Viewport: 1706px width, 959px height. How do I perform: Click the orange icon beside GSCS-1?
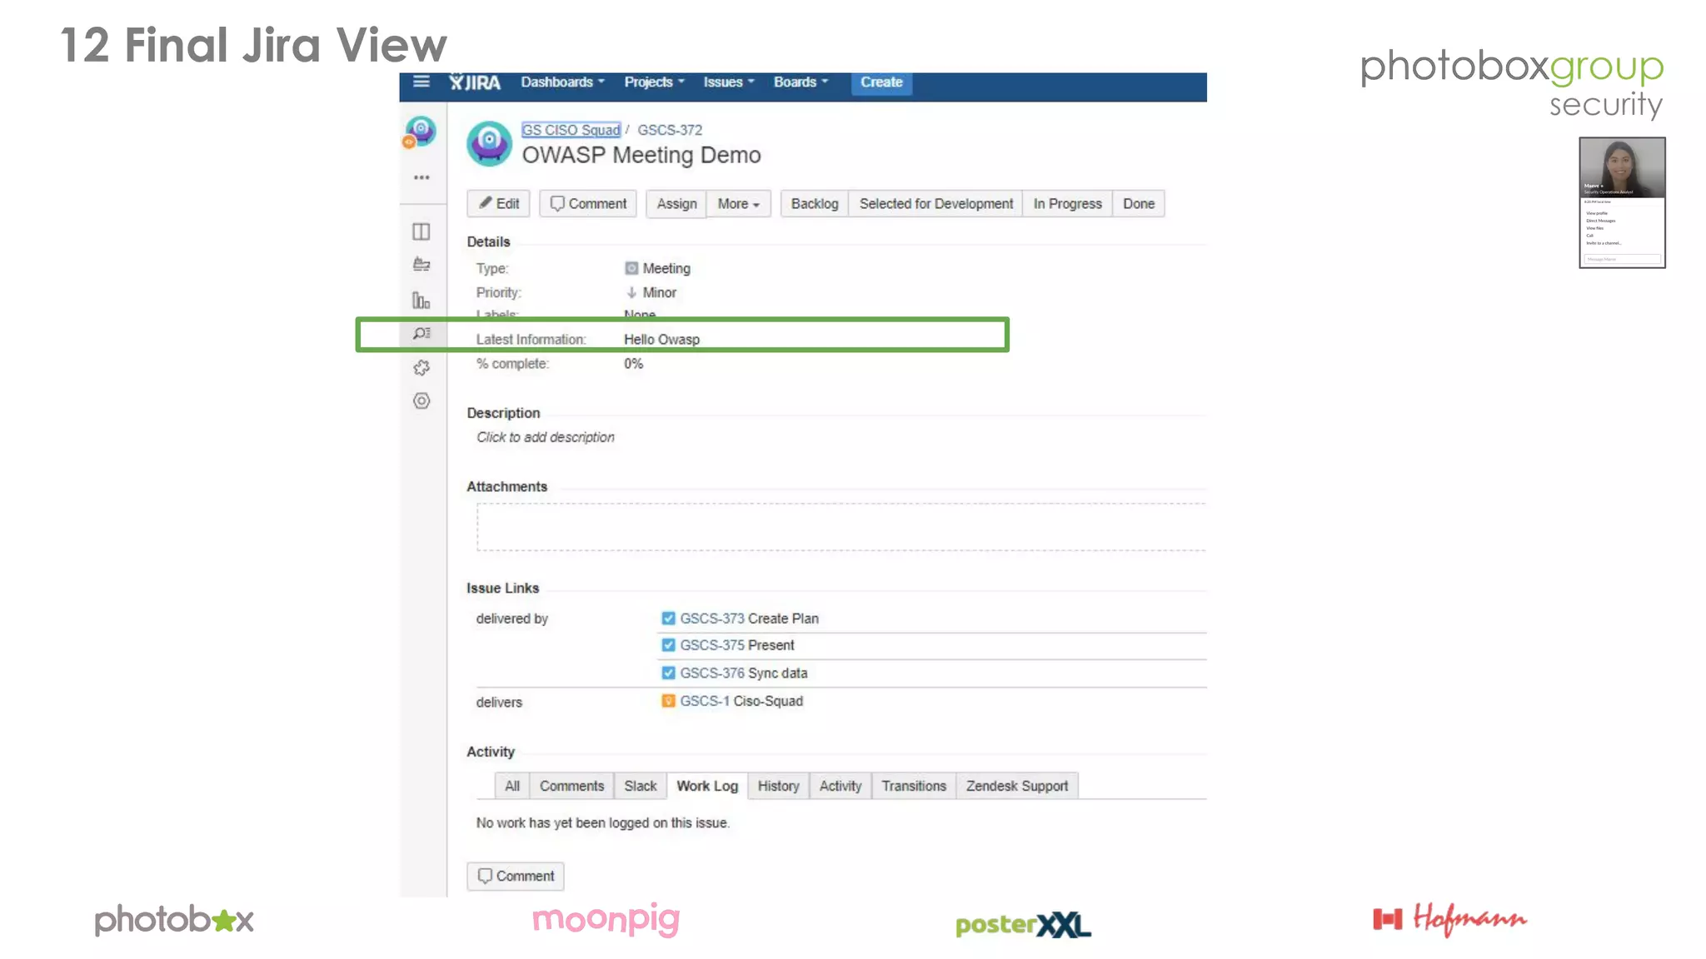(668, 701)
